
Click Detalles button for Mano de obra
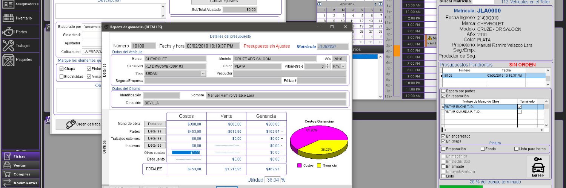[155, 124]
